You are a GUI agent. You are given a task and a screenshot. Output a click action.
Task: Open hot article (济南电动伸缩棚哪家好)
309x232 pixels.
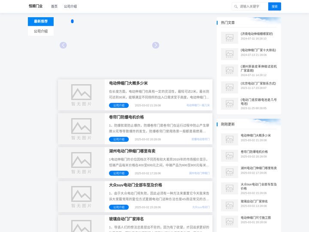[x=257, y=34]
